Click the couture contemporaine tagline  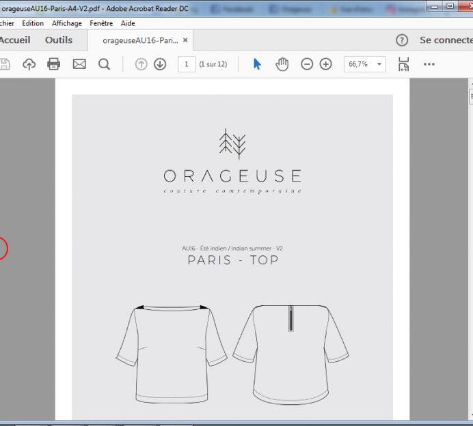coord(232,191)
